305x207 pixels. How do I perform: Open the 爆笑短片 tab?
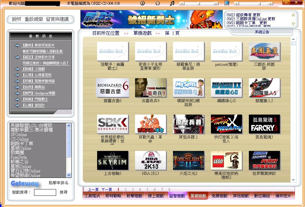click(x=283, y=196)
